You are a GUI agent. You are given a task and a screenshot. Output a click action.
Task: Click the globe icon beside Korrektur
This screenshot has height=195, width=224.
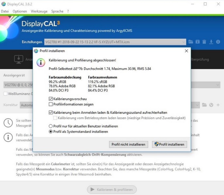click(x=211, y=105)
